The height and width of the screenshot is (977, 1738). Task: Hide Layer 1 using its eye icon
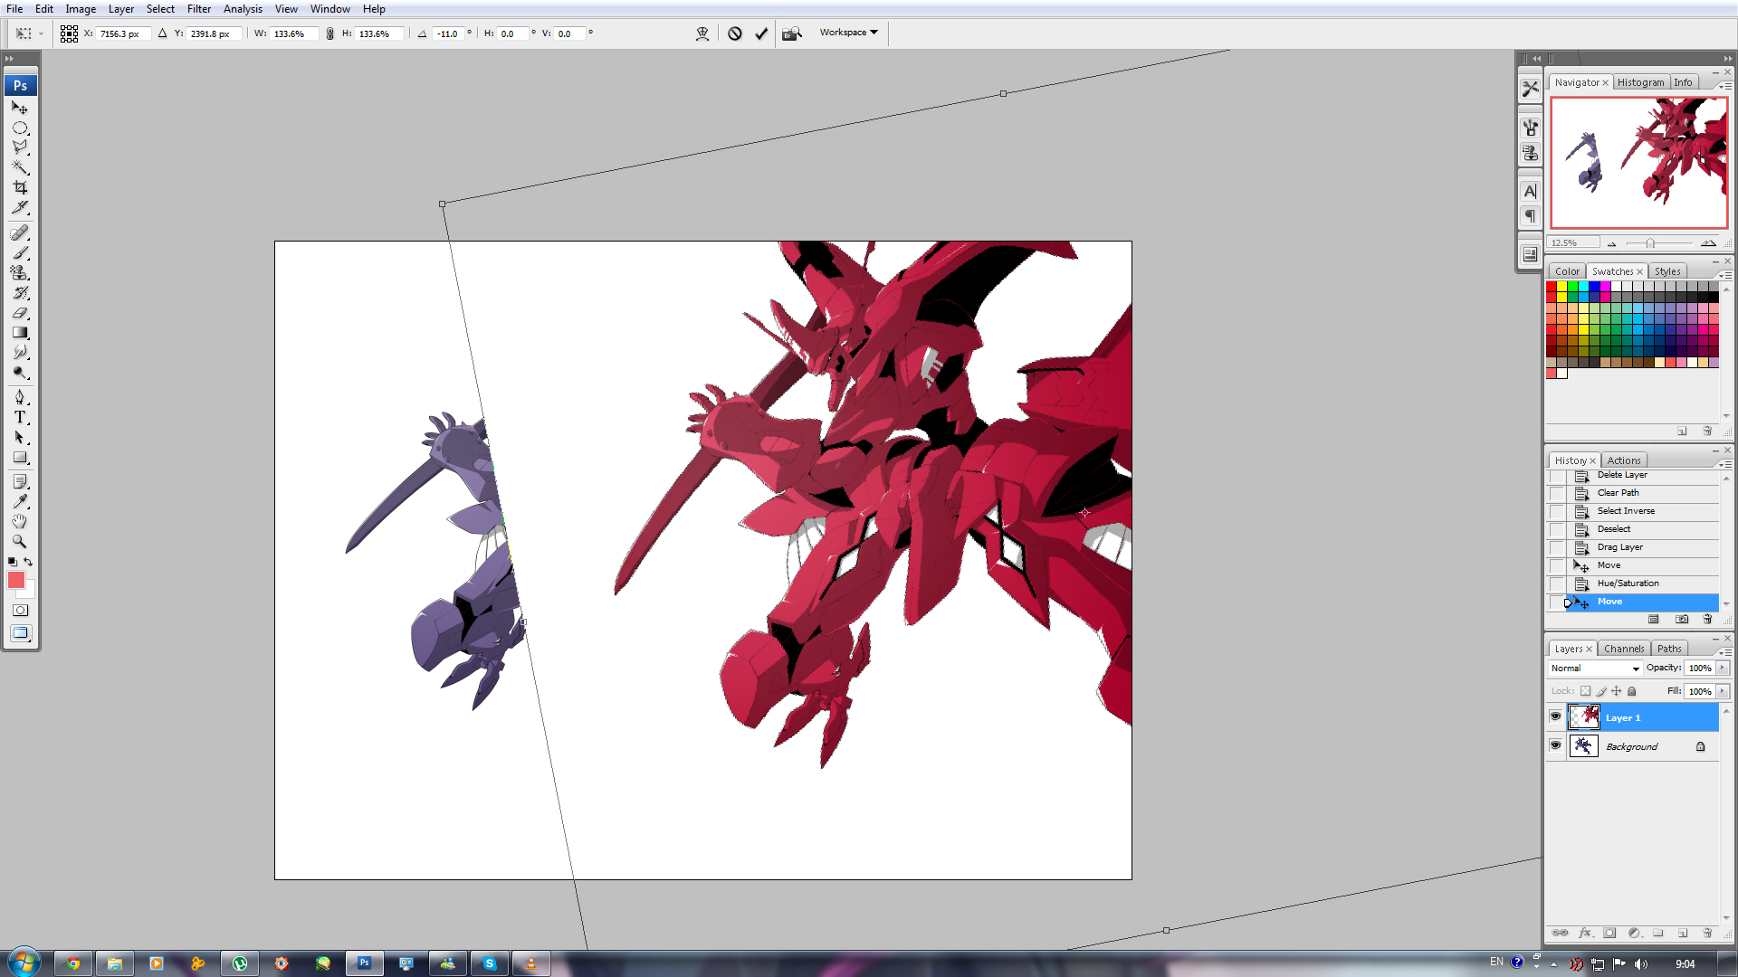pyautogui.click(x=1555, y=716)
